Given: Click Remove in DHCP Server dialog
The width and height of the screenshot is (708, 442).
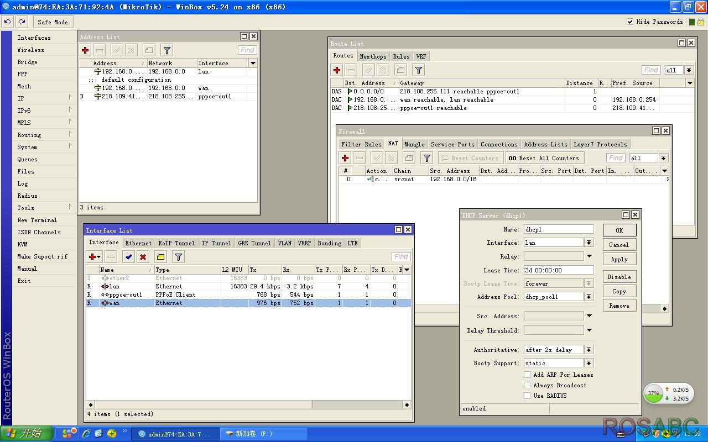Looking at the screenshot, I should coord(619,306).
